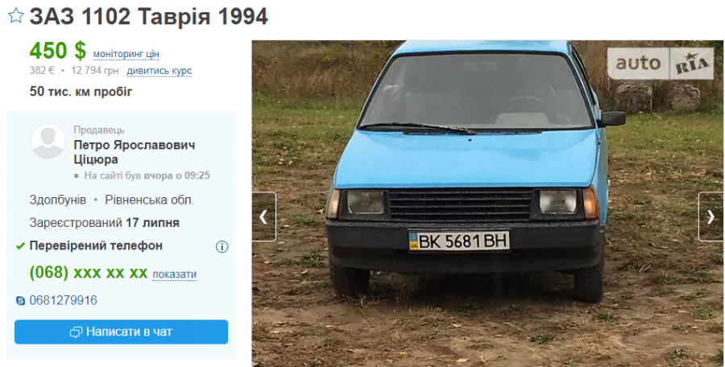Show next photo with right arrow
The image size is (725, 367).
(x=711, y=216)
